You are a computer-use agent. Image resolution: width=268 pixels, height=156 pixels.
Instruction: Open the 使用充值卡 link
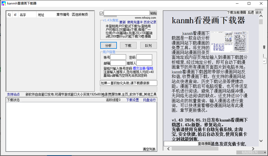pos(135,22)
